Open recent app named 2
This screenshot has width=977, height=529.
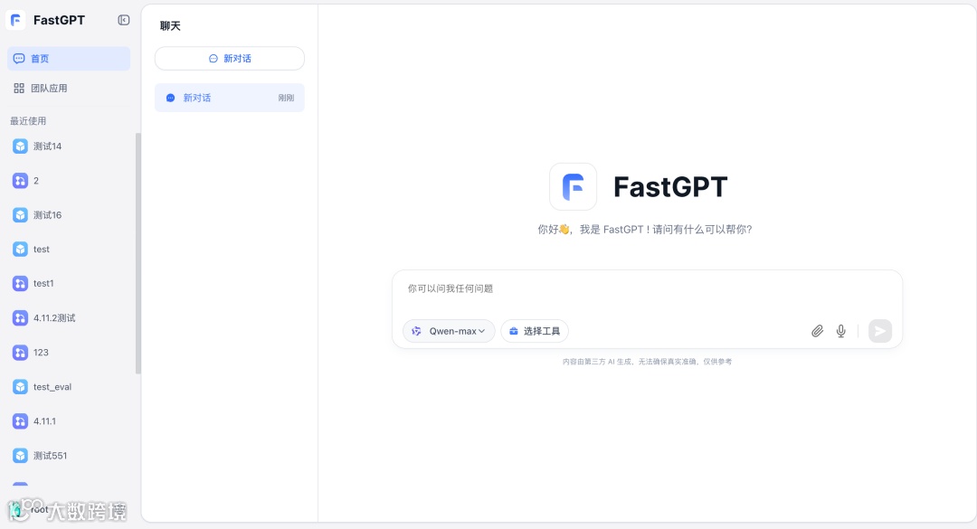tap(69, 181)
